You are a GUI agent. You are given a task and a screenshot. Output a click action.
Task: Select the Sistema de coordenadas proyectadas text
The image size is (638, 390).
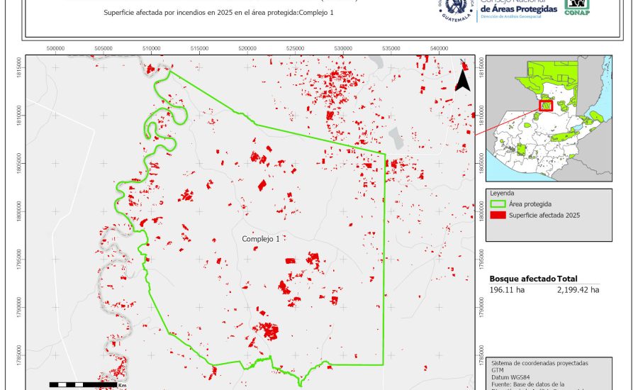[x=539, y=362]
